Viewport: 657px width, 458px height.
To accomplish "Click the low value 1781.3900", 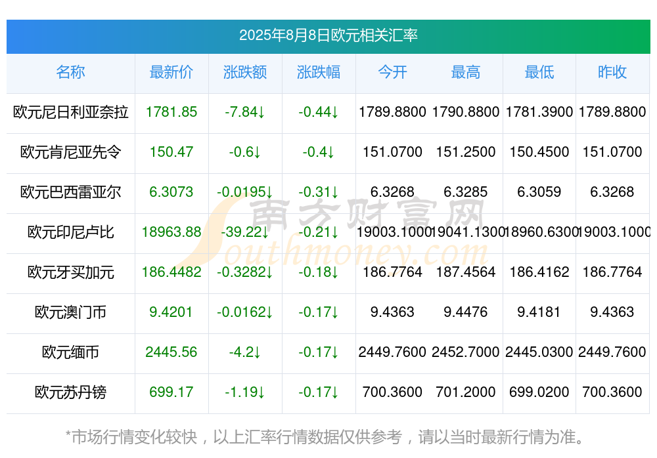I will click(x=539, y=112).
